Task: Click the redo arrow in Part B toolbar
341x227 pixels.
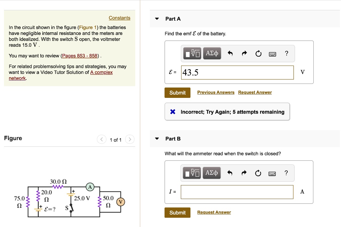Action: point(244,173)
